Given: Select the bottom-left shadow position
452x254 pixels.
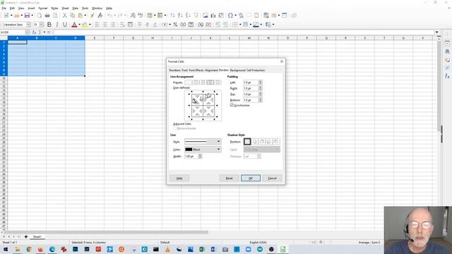Looking at the screenshot, I should [x=269, y=141].
